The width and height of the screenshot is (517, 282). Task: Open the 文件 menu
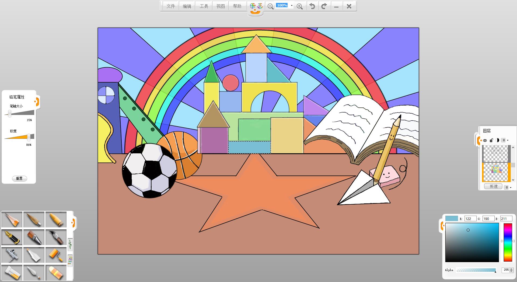click(171, 6)
